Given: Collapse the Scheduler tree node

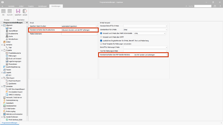Looking at the screenshot, I should (x=2, y=86).
